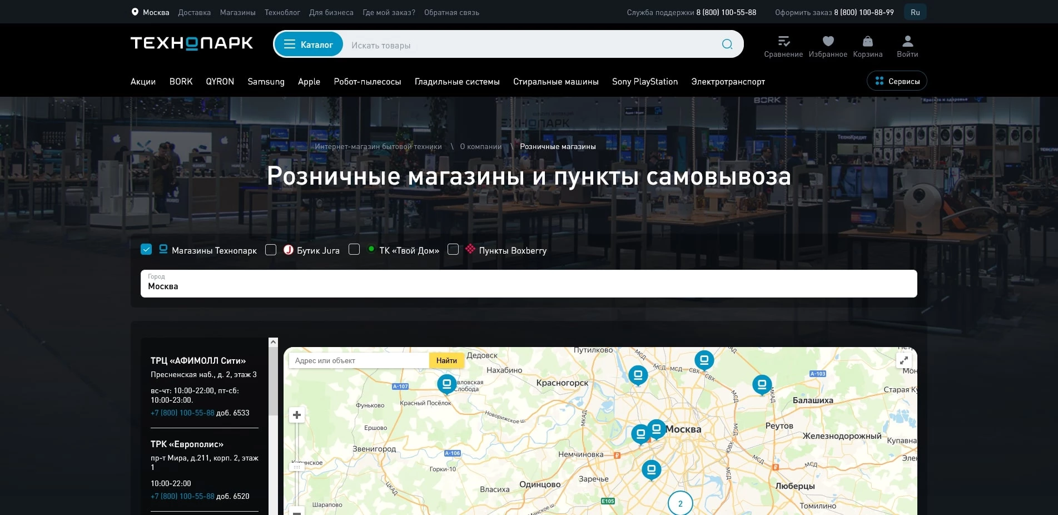Click the Войти account icon

click(x=907, y=39)
